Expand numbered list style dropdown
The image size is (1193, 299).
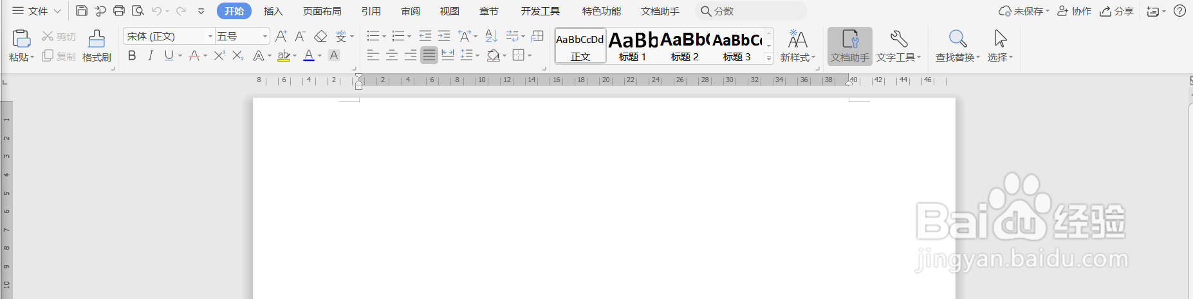coord(409,37)
